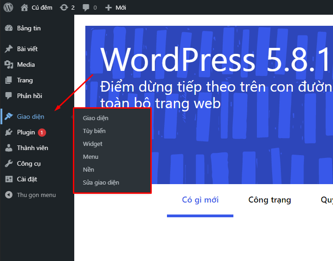Click the Bài viết pin icon
Screen dimensions: 333x261
point(9,49)
